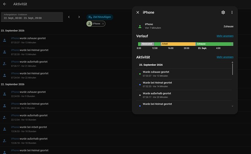
Task: Click the Ziel hinzufügen button
Action: 100,17
